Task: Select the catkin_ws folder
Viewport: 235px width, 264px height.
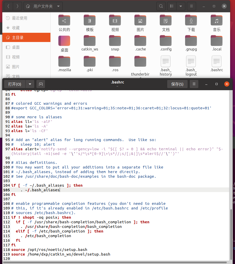Action: [90, 41]
